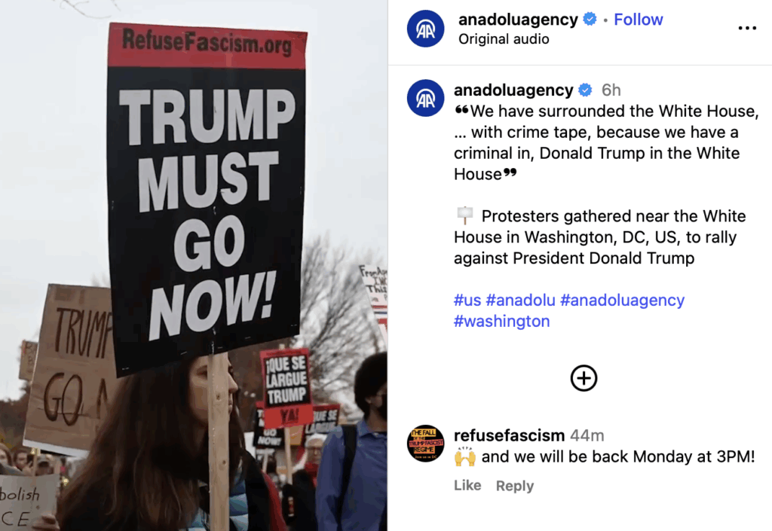Like the refusefascism comment
772x531 pixels.
coord(467,485)
